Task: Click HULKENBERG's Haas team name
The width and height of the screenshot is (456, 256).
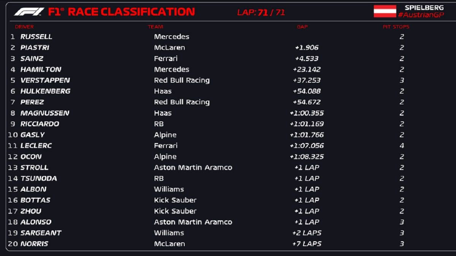Action: coord(163,91)
